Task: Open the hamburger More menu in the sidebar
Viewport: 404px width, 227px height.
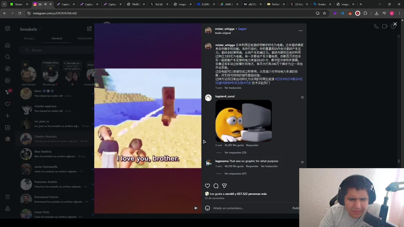Action: coord(8,197)
